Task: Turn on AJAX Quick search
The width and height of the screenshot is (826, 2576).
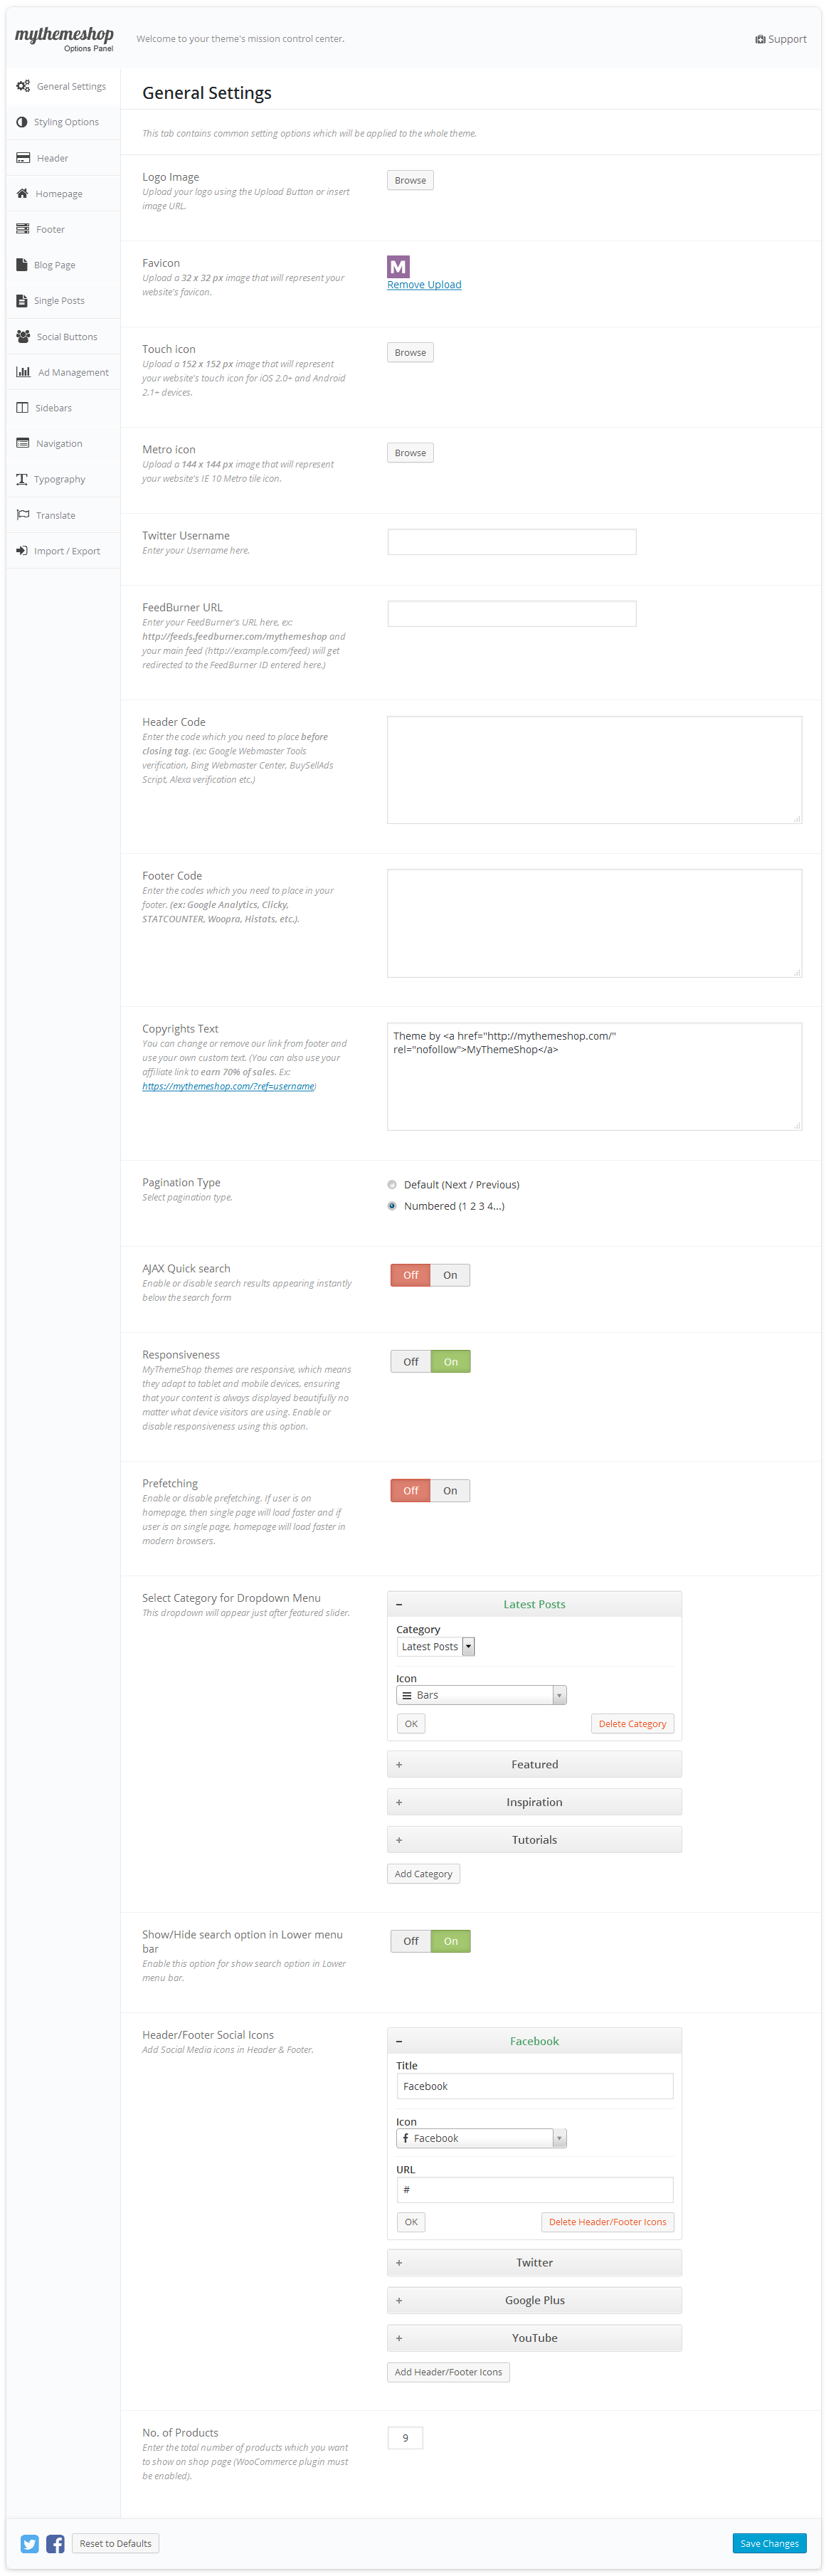Action: point(450,1275)
